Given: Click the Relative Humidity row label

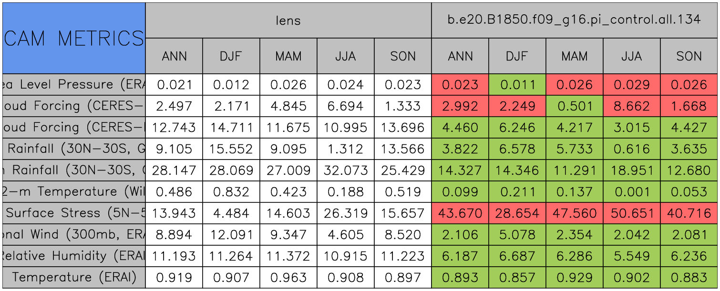Looking at the screenshot, I should pos(74,256).
